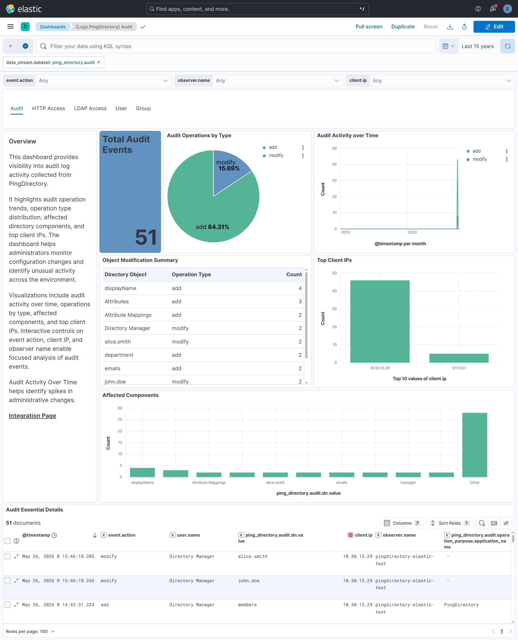Click next page arrow in pagination
Image resolution: width=518 pixels, height=640 pixels.
(510, 631)
